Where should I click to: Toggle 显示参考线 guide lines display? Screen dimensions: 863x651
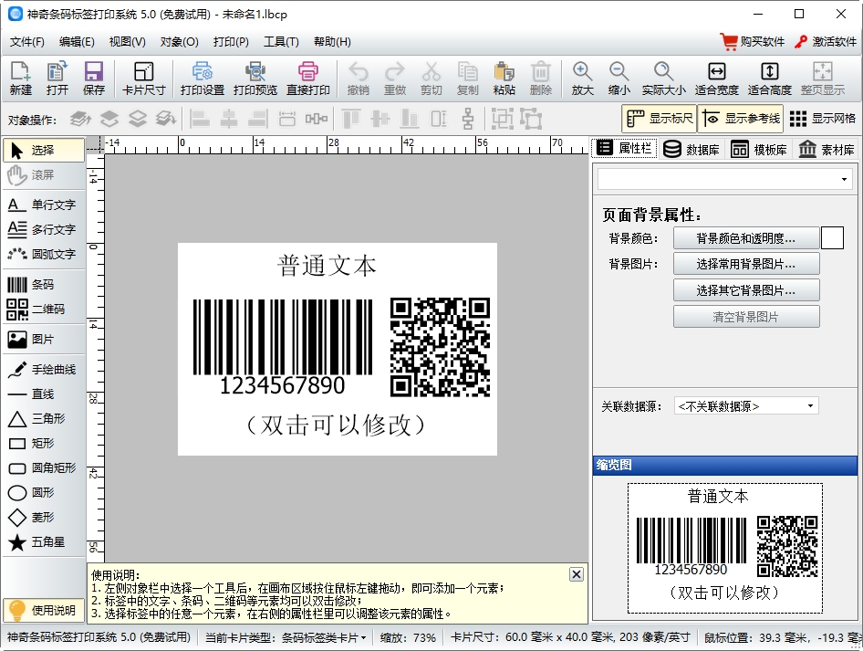(x=741, y=119)
